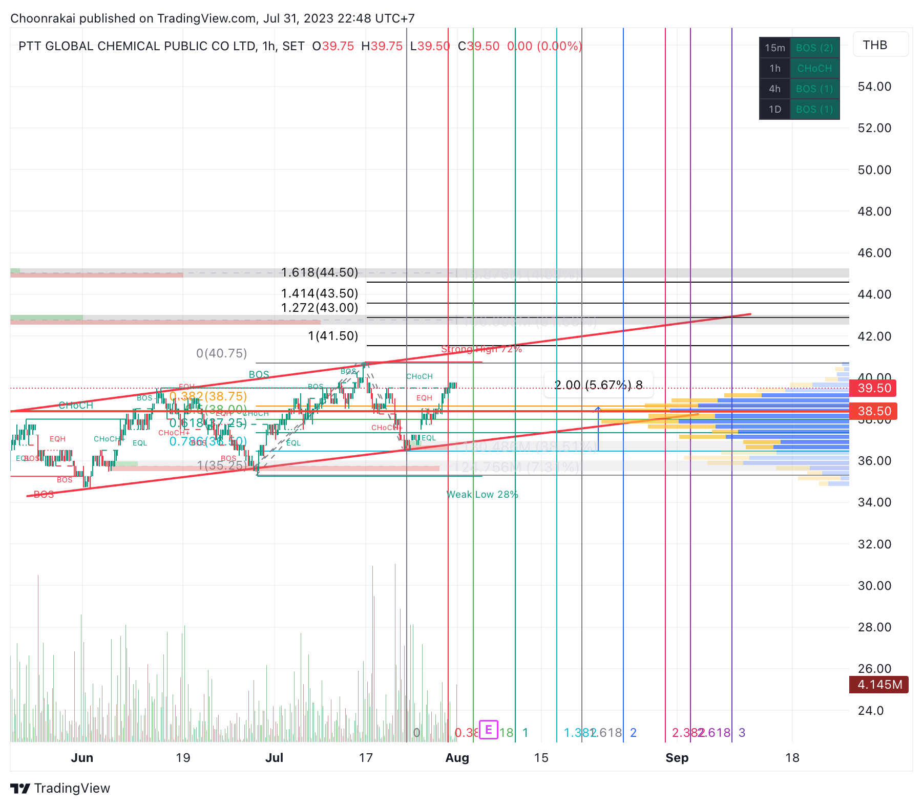Click the symbol title PTT GLOBAL CHEMICAL PUBLIC CO LTD

click(x=137, y=46)
